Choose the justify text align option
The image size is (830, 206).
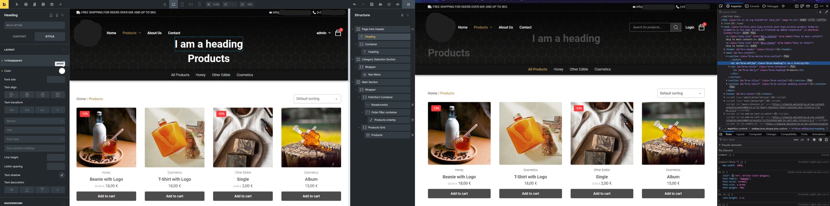[x=57, y=95]
